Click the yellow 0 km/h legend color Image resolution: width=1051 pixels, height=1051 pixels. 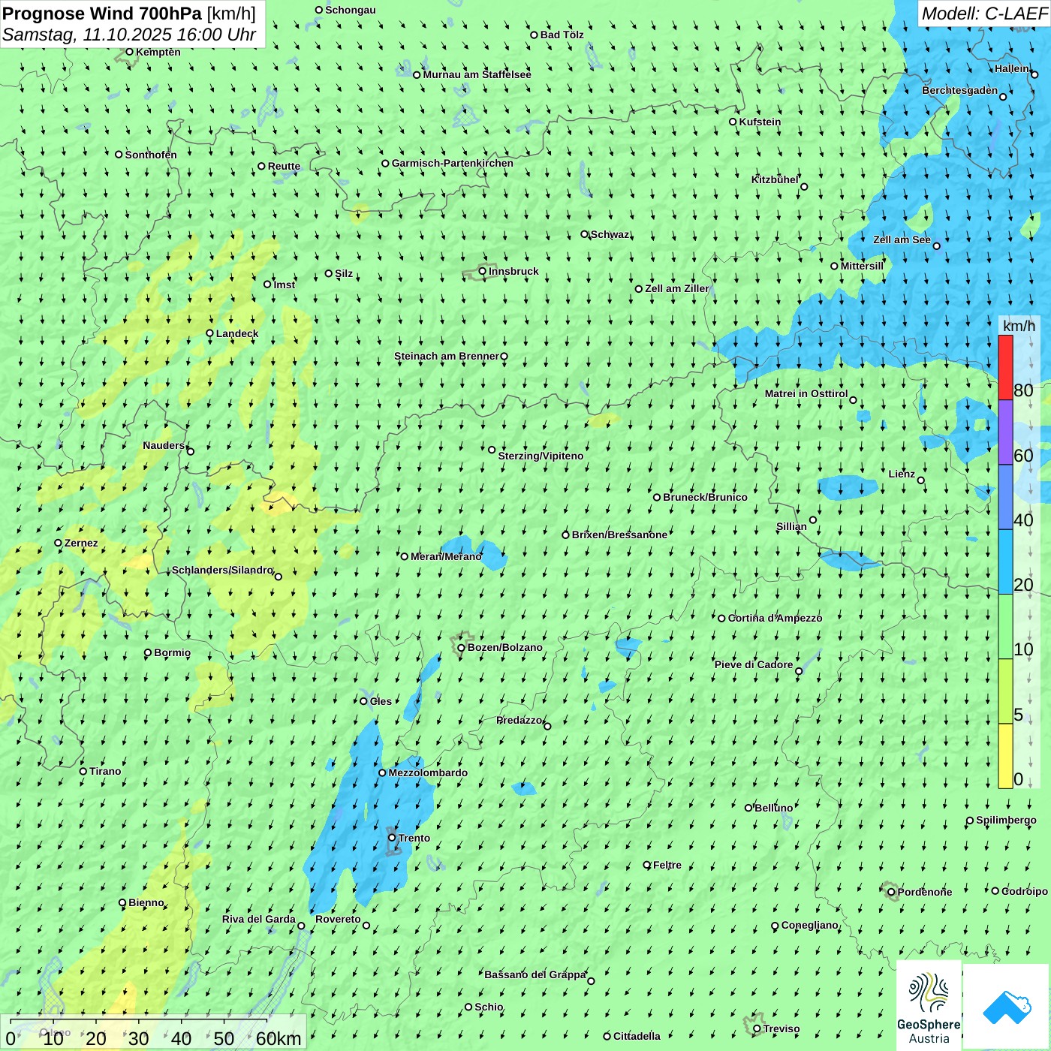pos(1005,756)
